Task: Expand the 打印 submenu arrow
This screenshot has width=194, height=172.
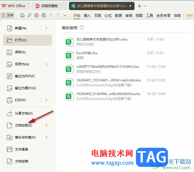Action: pyautogui.click(x=46, y=100)
